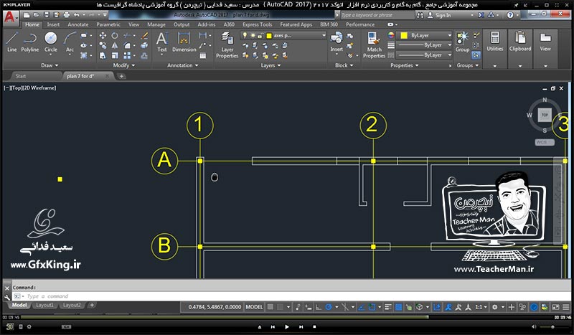574x335 pixels.
Task: Expand the Annotation panel
Action: (182, 65)
